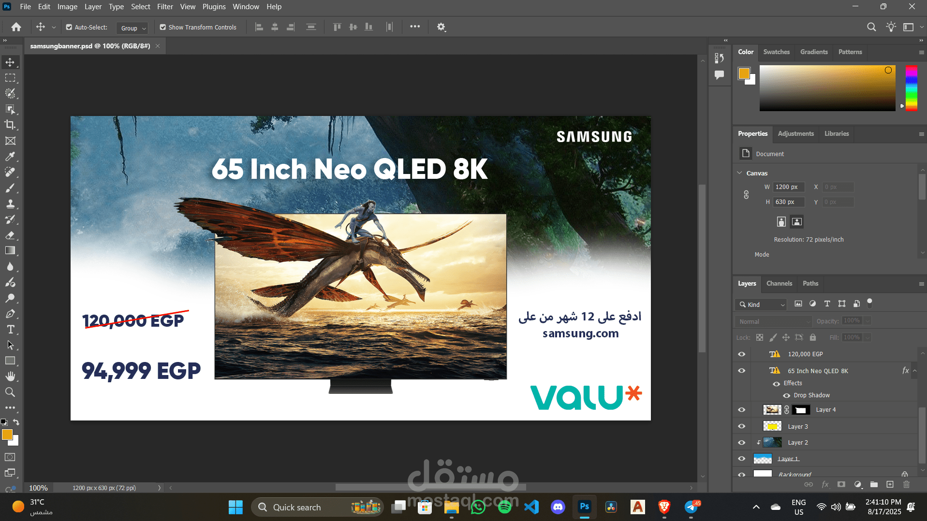Hide Layer 4 visibility
Image resolution: width=927 pixels, height=521 pixels.
(741, 410)
